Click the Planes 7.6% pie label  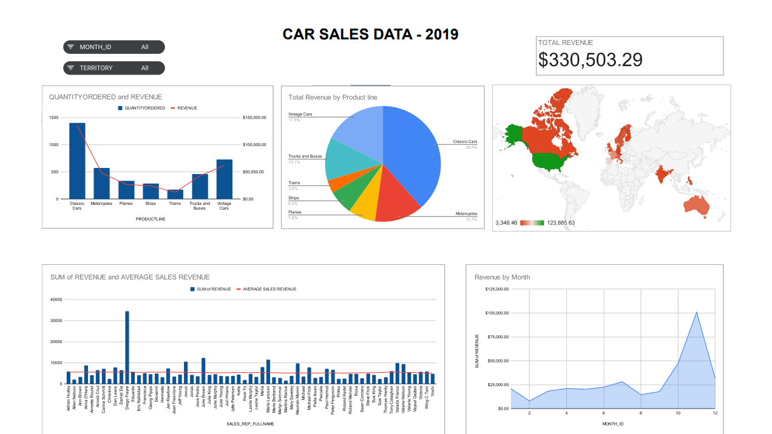pyautogui.click(x=294, y=215)
